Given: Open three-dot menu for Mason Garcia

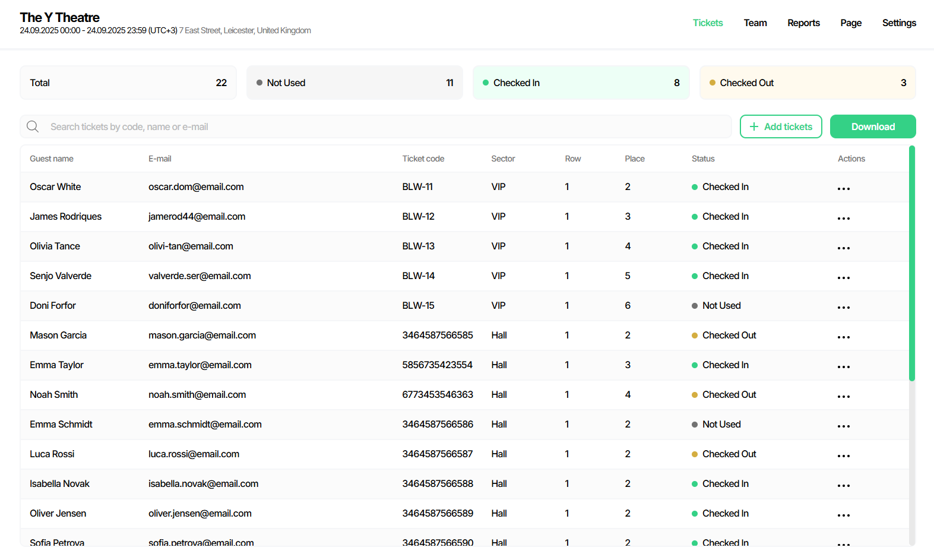Looking at the screenshot, I should point(843,337).
